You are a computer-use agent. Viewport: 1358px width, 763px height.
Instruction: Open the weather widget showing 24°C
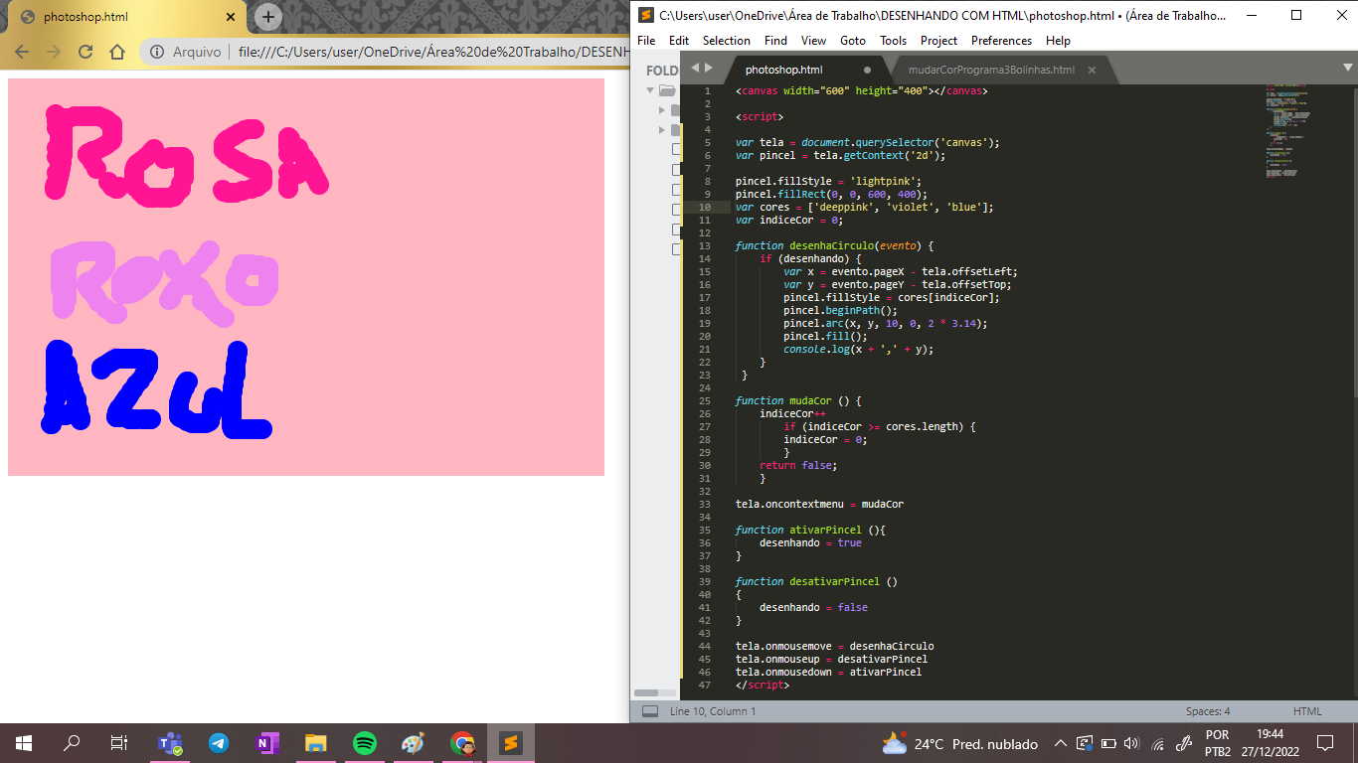(x=959, y=743)
